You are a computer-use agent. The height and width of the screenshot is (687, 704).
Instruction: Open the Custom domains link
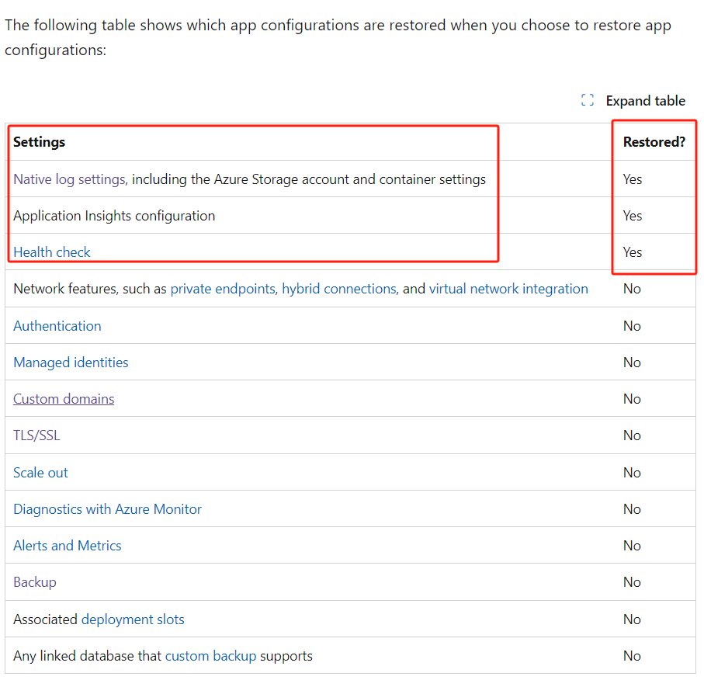[x=63, y=398]
